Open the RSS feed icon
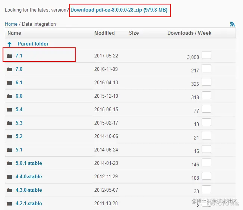The image size is (243, 210). (232, 24)
